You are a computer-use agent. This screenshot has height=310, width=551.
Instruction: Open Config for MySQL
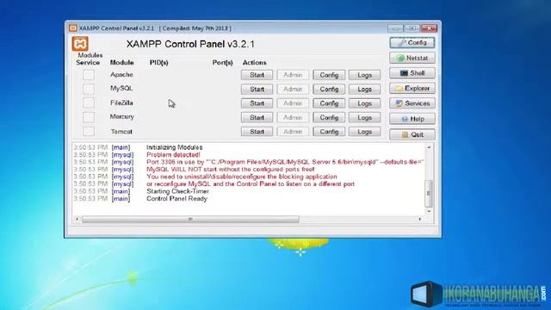[x=329, y=89]
